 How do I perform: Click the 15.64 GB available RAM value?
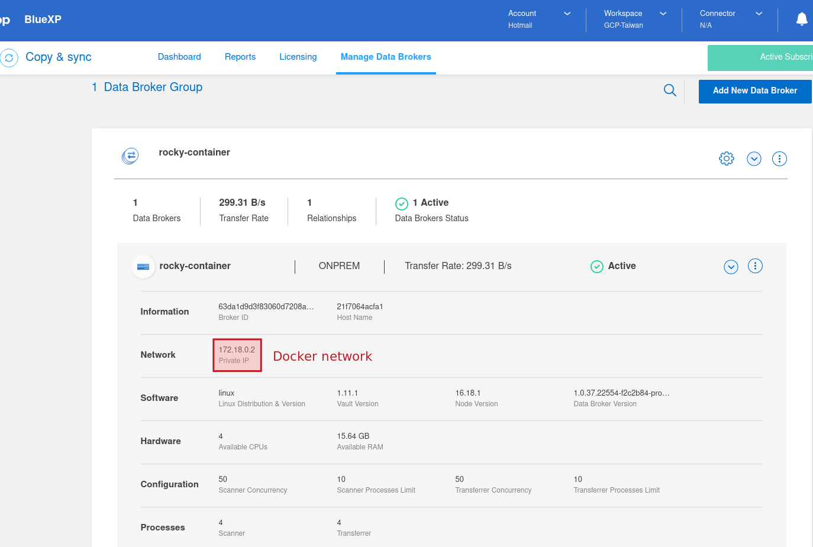[x=353, y=436]
